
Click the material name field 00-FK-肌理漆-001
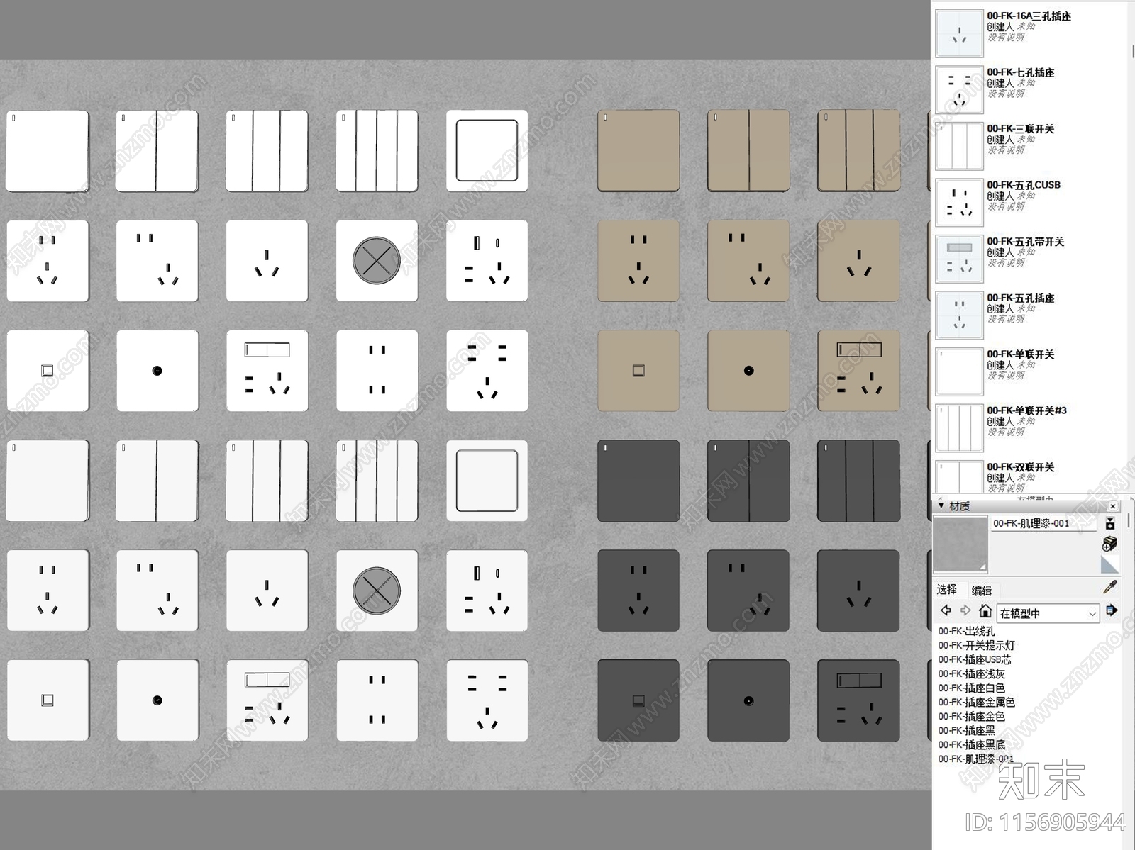pos(1043,523)
